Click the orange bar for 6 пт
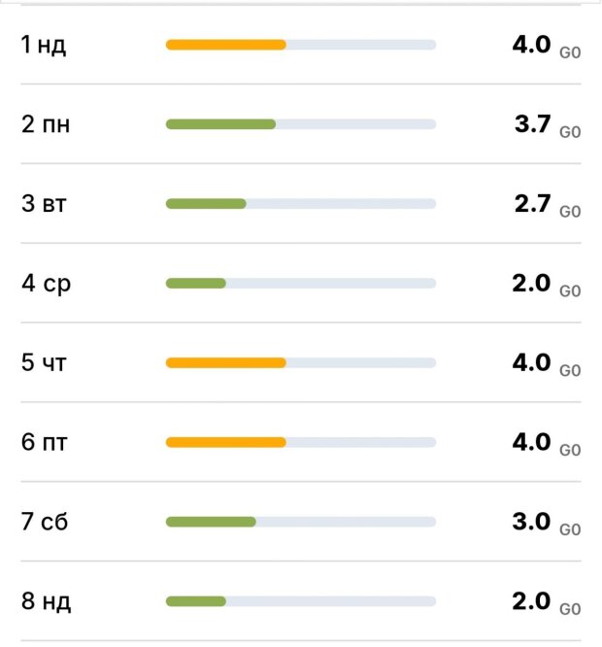 coord(226,443)
